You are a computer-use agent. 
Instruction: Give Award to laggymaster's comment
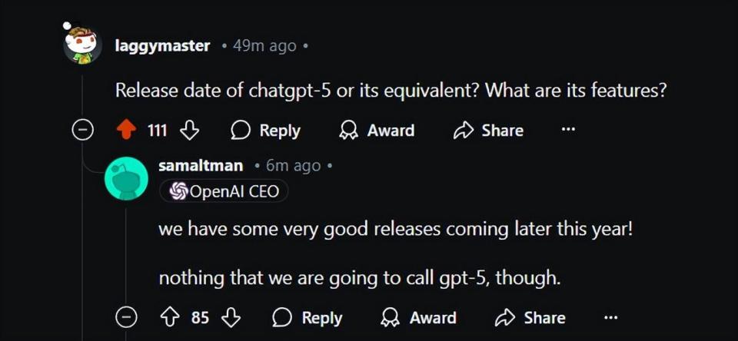point(377,131)
